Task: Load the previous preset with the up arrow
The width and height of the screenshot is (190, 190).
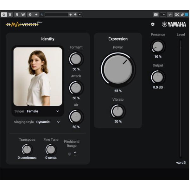Action: pyautogui.click(x=71, y=15)
